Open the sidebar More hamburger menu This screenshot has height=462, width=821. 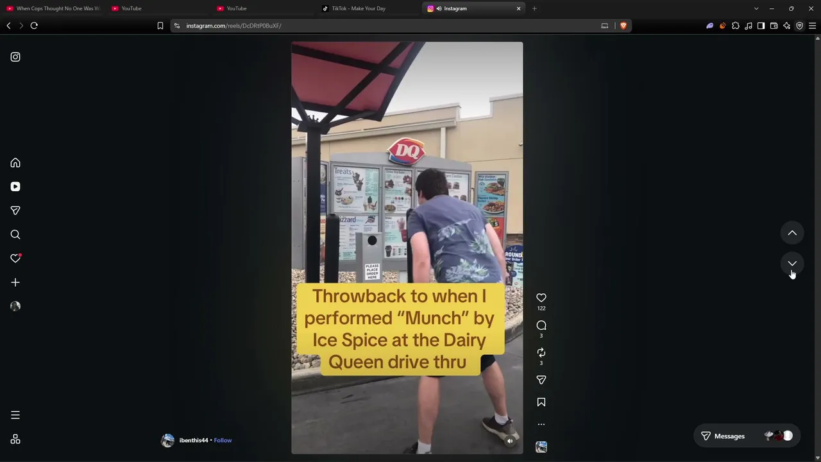15,415
